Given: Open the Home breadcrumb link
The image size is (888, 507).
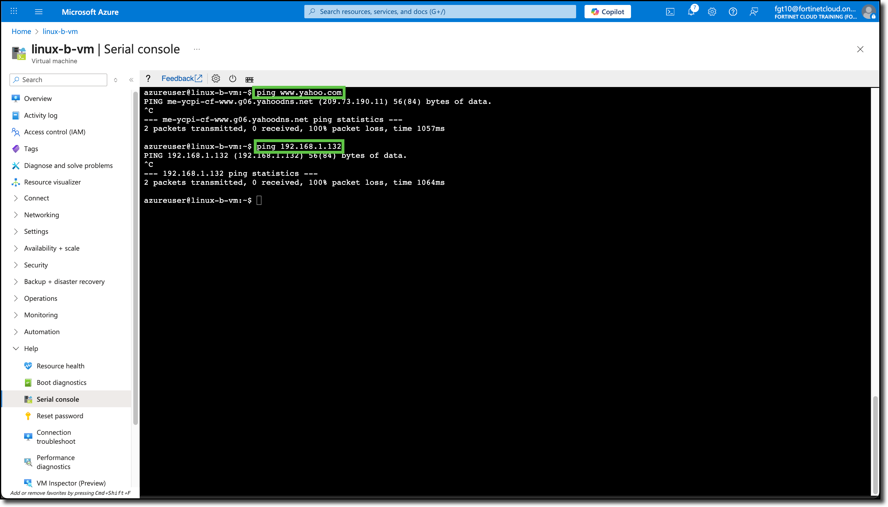Looking at the screenshot, I should point(21,31).
